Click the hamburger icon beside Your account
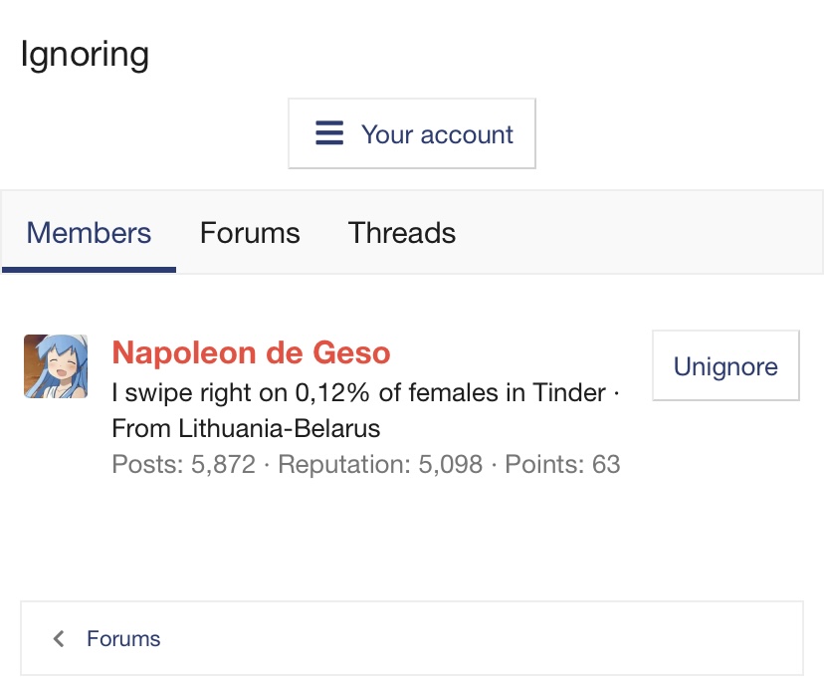 pyautogui.click(x=329, y=133)
